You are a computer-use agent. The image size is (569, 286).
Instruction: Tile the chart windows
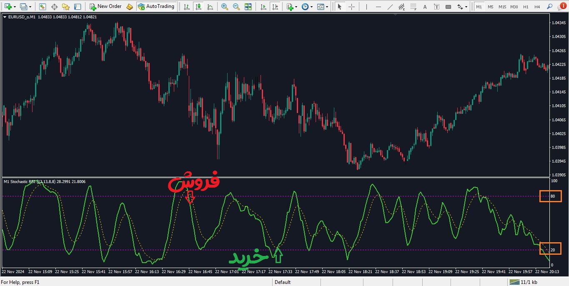[248, 7]
